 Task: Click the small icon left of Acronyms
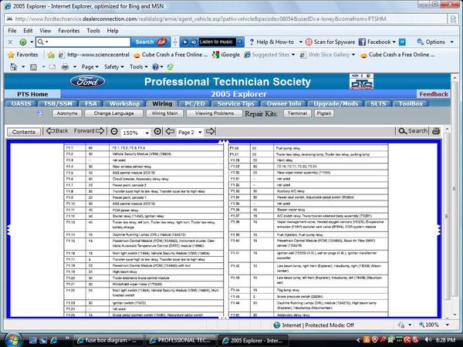point(40,113)
